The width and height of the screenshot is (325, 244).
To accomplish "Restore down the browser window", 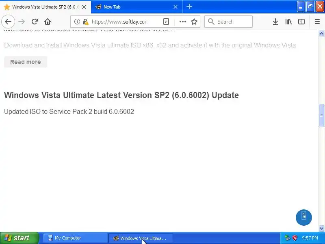I will click(x=310, y=7).
